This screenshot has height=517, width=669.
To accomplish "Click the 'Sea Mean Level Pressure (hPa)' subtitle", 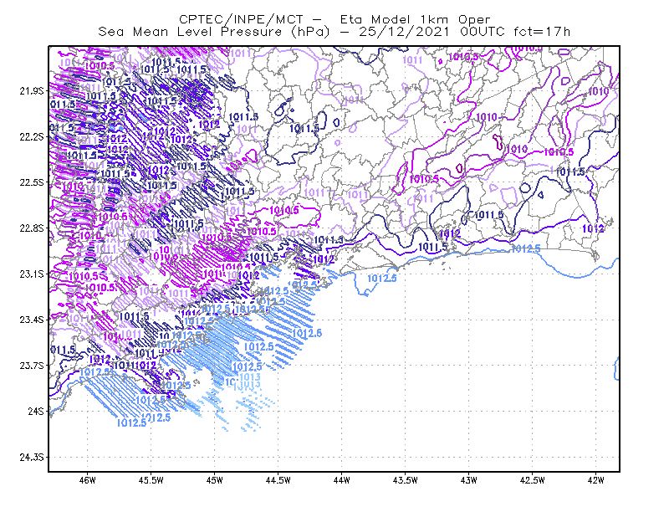I will point(214,32).
